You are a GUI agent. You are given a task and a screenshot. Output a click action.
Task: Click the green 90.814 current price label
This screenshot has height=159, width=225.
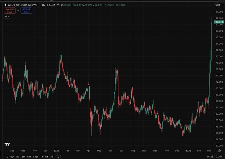(x=219, y=22)
